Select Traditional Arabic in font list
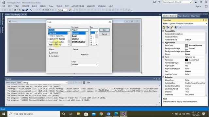The height and width of the screenshot is (117, 209). [x=56, y=42]
